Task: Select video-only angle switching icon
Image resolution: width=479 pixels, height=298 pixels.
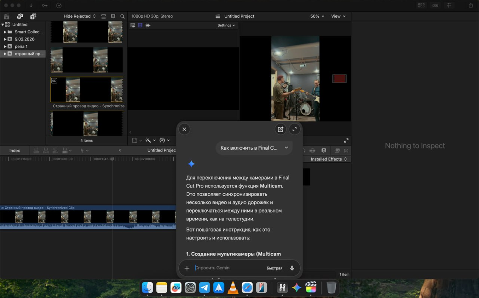Action: click(x=140, y=25)
